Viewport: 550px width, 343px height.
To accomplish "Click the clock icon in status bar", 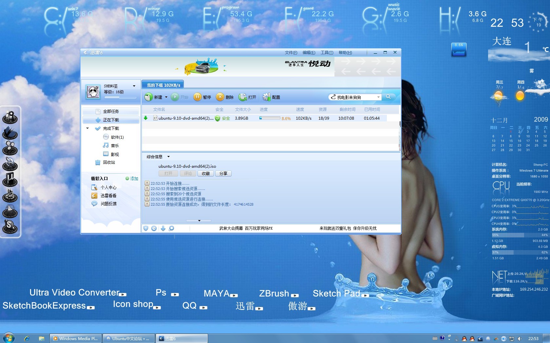I will 154,228.
